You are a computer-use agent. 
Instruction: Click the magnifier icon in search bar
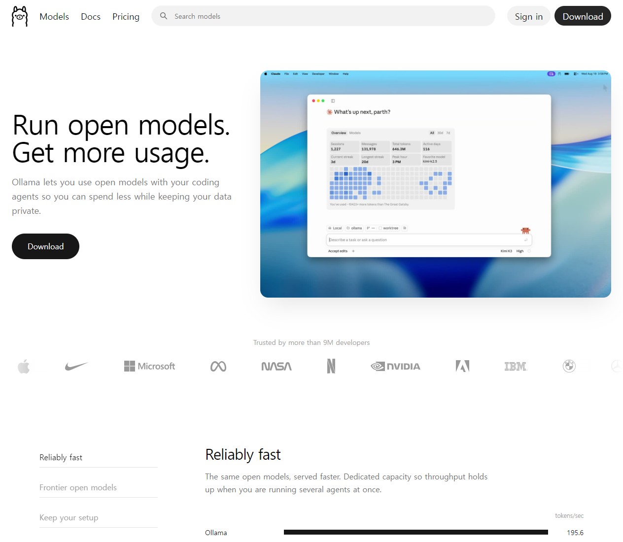pos(164,16)
